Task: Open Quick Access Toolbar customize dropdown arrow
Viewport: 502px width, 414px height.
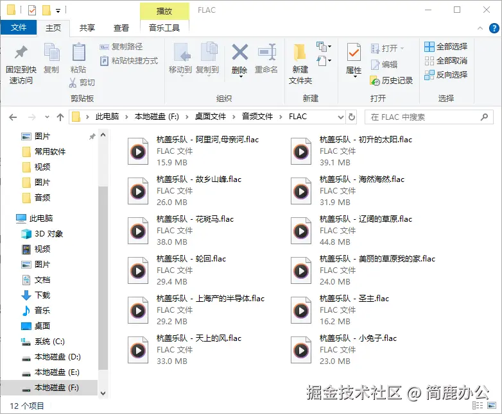Action: click(x=58, y=11)
